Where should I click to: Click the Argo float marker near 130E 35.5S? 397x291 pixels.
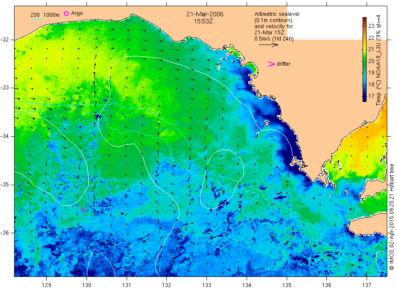[82, 209]
